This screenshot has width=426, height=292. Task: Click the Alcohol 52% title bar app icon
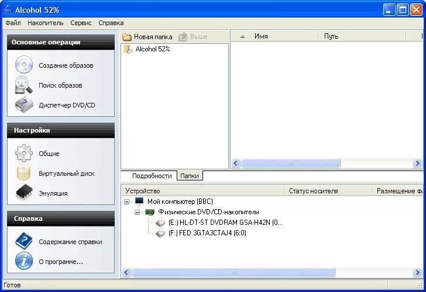click(x=8, y=10)
